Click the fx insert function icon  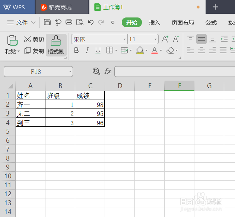108,71
